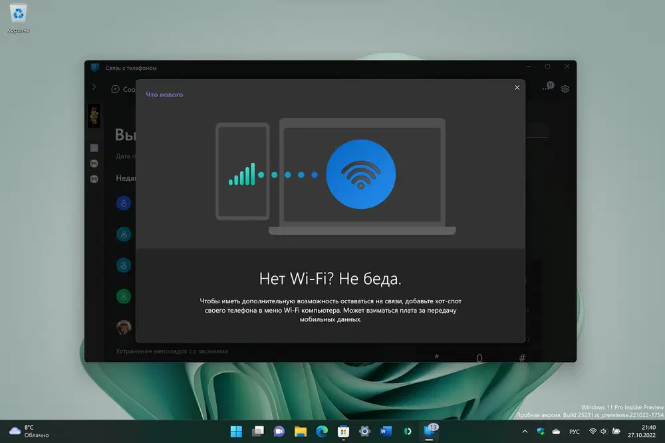Open the Settings app from taskbar
The image size is (665, 443).
[x=364, y=432]
